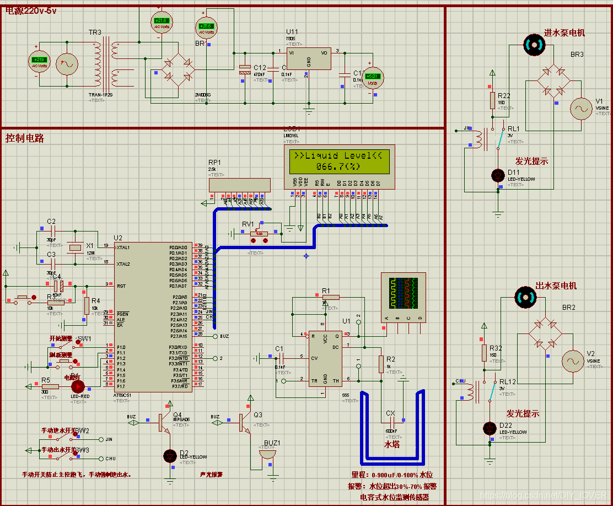Click the '控制电路' section title

(25, 138)
